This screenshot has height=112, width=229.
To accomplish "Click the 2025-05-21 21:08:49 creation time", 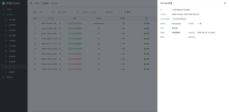I will pos(206,33).
